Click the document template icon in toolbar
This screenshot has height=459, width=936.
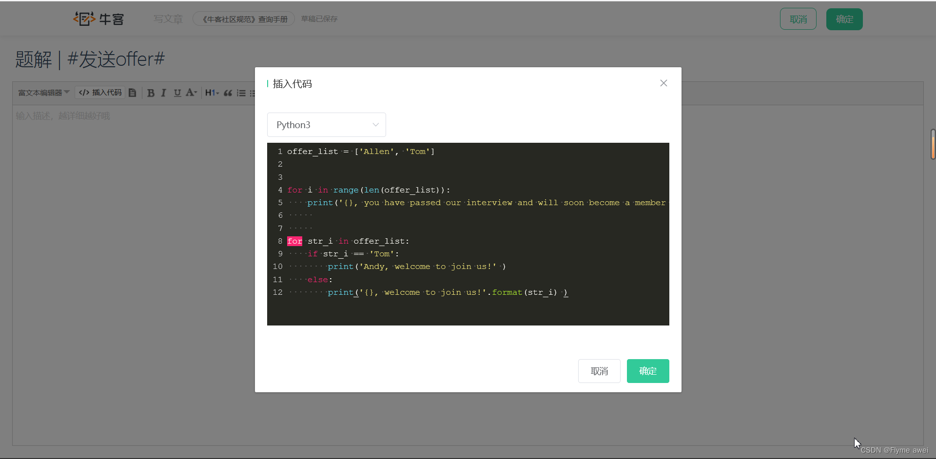pyautogui.click(x=133, y=93)
